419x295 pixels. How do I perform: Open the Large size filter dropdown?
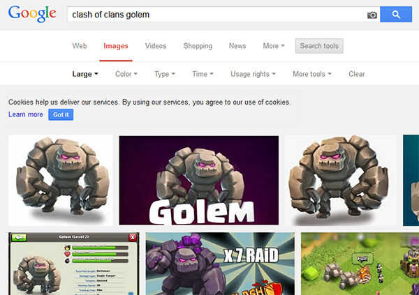pos(85,74)
